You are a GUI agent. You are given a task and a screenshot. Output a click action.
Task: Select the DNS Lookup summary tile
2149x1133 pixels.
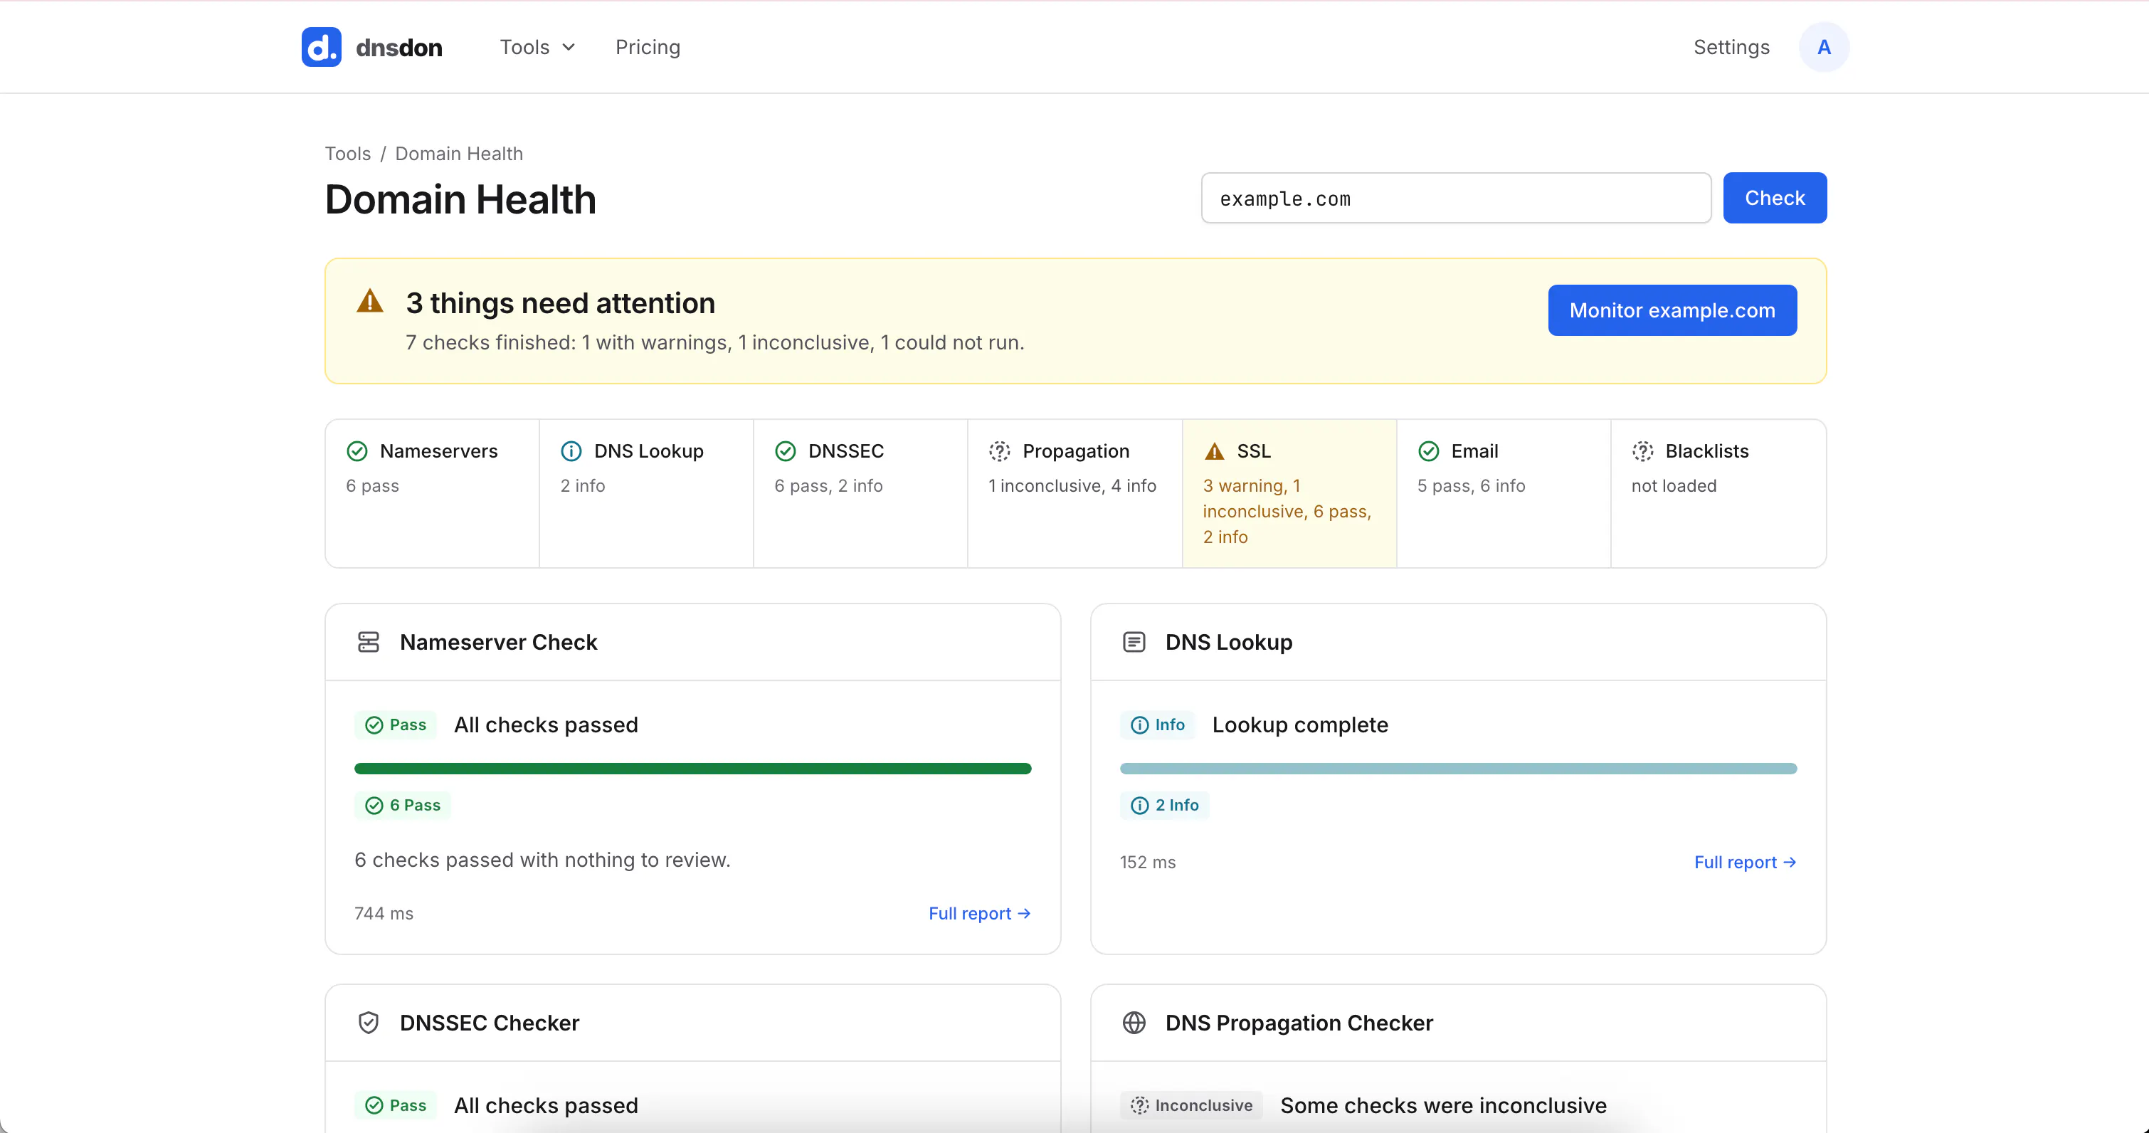[647, 493]
